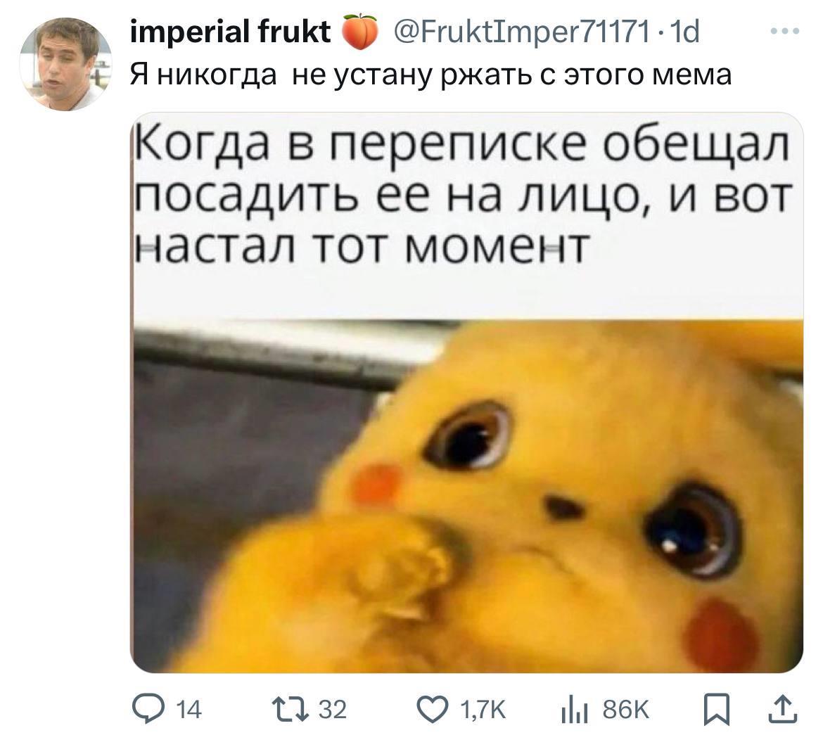This screenshot has height=747, width=823.
Task: Click the 32 reposts count
Action: pyautogui.click(x=333, y=710)
